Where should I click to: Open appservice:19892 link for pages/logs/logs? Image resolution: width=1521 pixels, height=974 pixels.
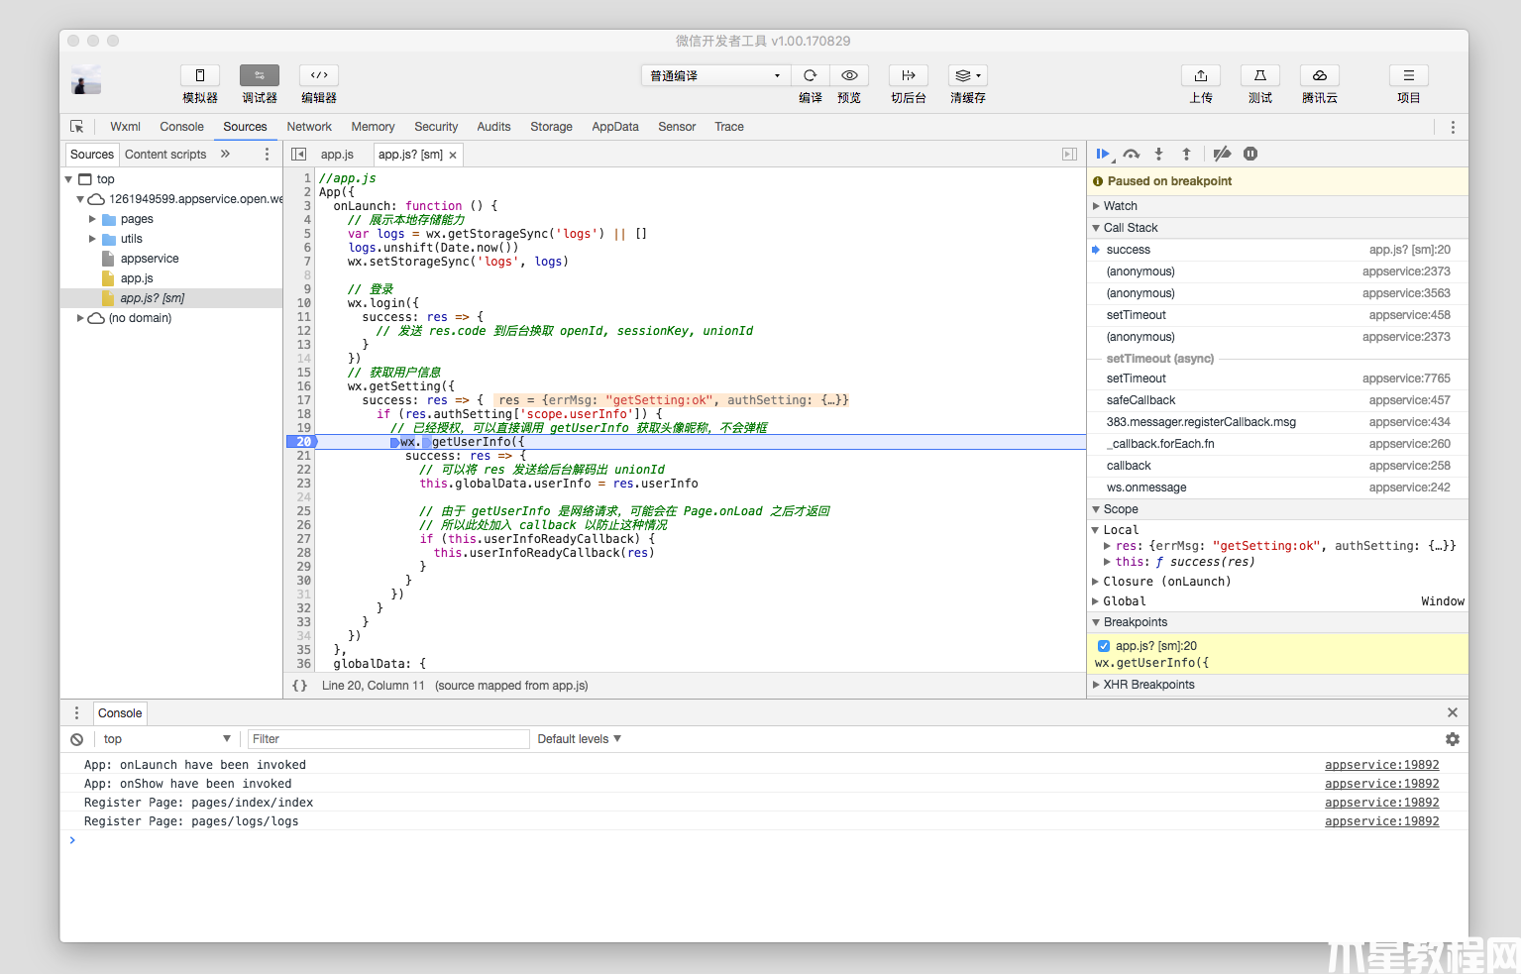click(x=1381, y=821)
